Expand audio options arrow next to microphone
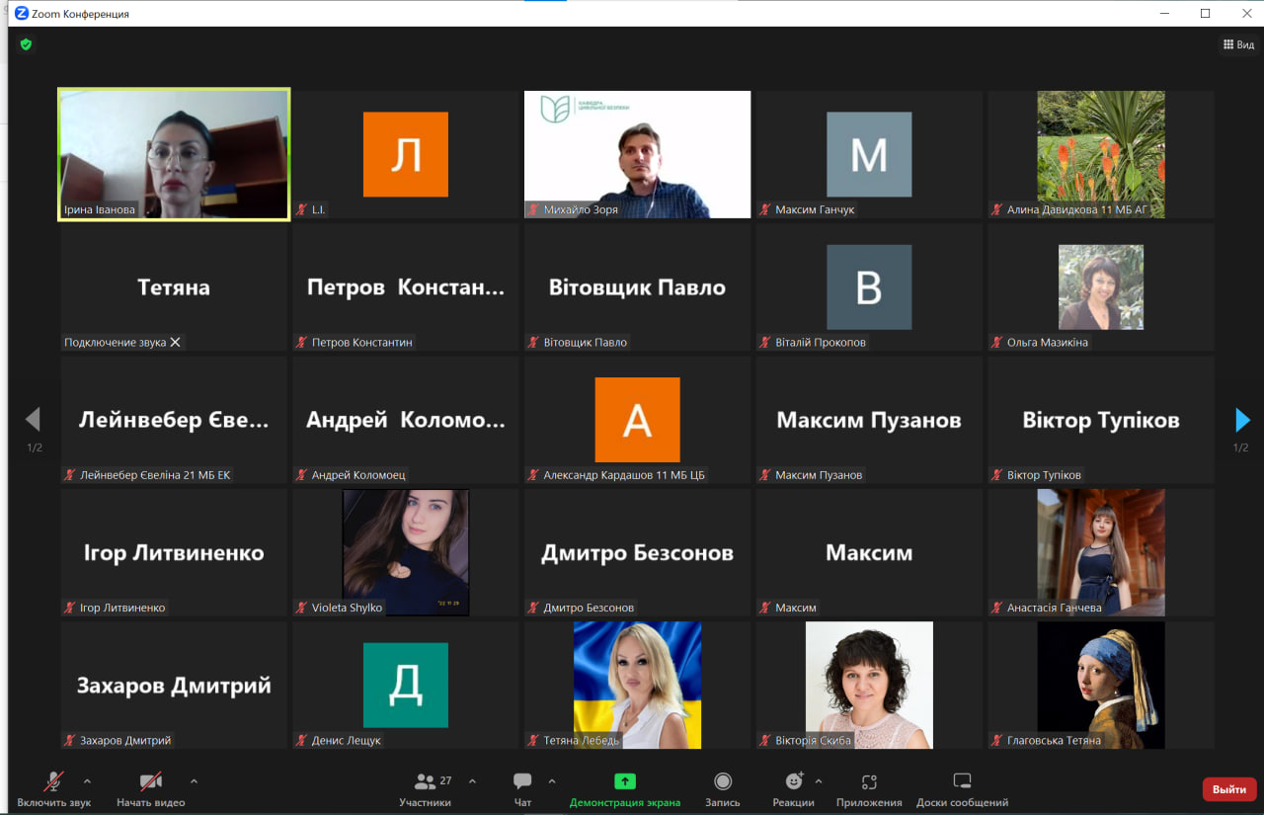 (x=87, y=781)
